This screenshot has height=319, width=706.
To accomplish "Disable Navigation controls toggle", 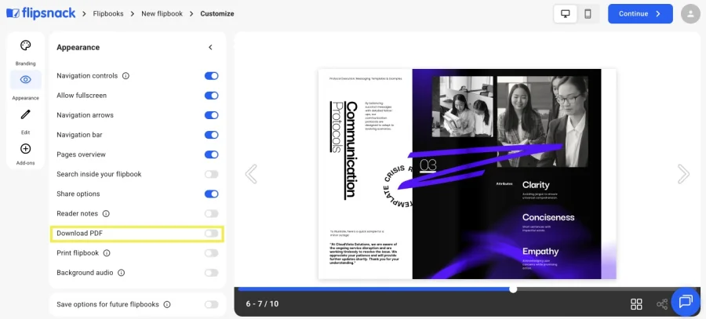I will click(x=211, y=76).
